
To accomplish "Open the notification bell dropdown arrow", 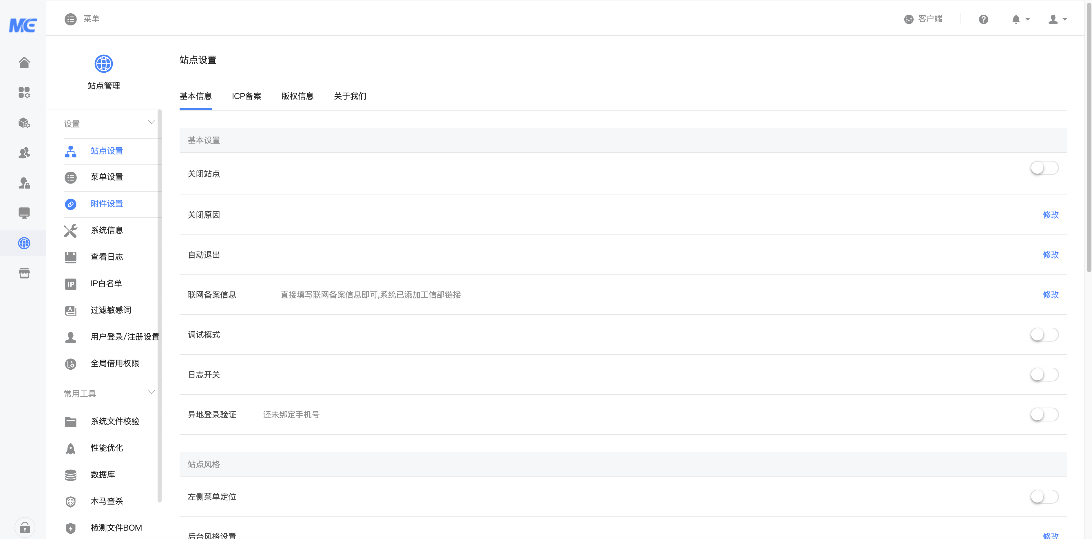I will pos(1027,19).
